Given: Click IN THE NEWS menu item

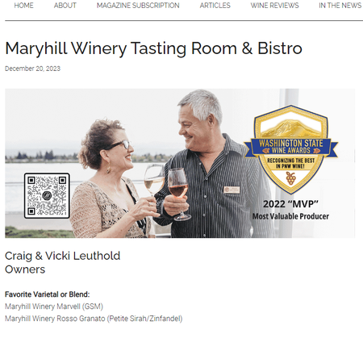Looking at the screenshot, I should [340, 6].
